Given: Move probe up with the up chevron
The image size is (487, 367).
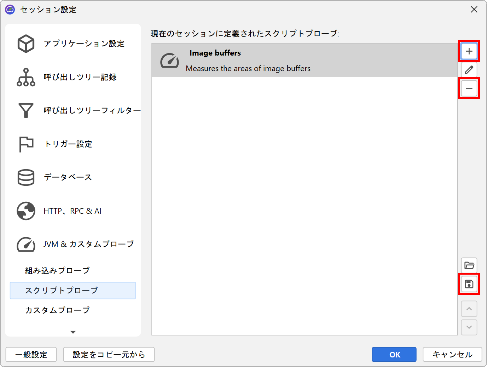Looking at the screenshot, I should [x=469, y=309].
